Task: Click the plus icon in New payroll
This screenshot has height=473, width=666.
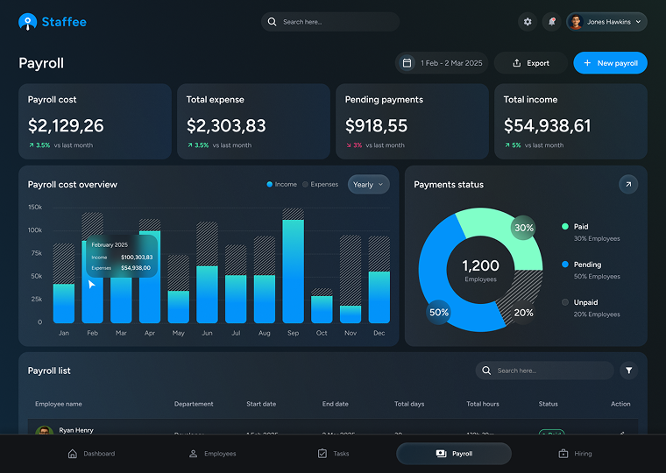Action: tap(587, 63)
